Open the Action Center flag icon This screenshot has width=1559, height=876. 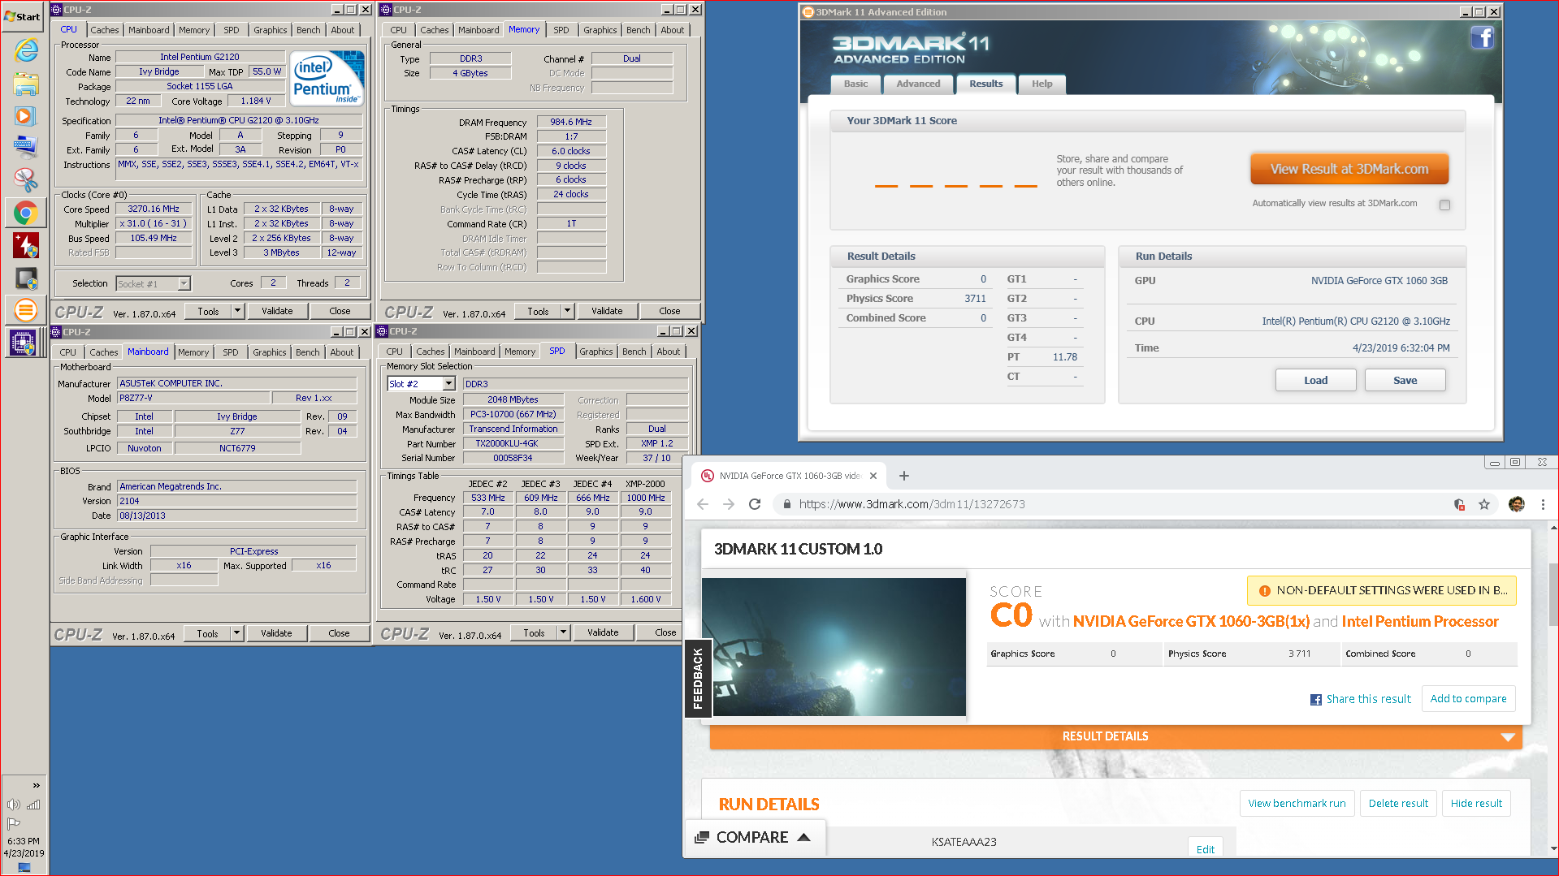tap(13, 823)
